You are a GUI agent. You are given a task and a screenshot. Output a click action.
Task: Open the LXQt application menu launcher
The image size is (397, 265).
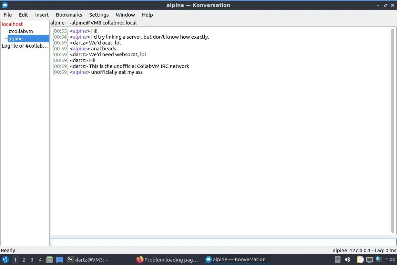(5, 260)
